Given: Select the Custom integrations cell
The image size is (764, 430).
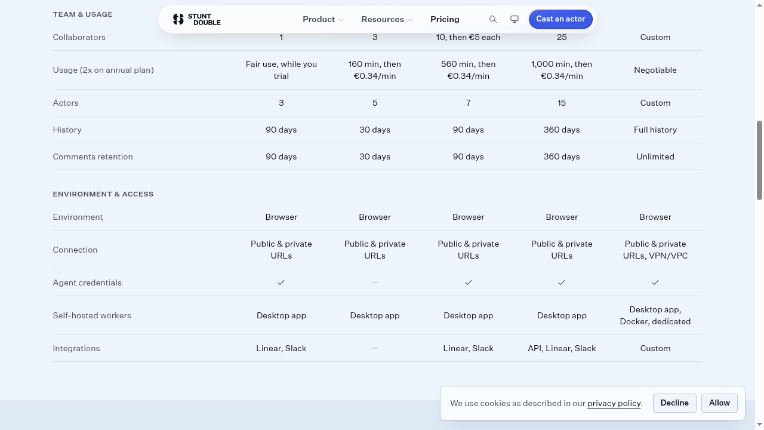Looking at the screenshot, I should pyautogui.click(x=655, y=348).
